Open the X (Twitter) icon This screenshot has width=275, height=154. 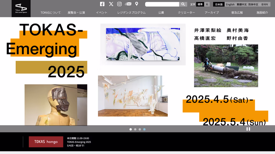pyautogui.click(x=111, y=4)
